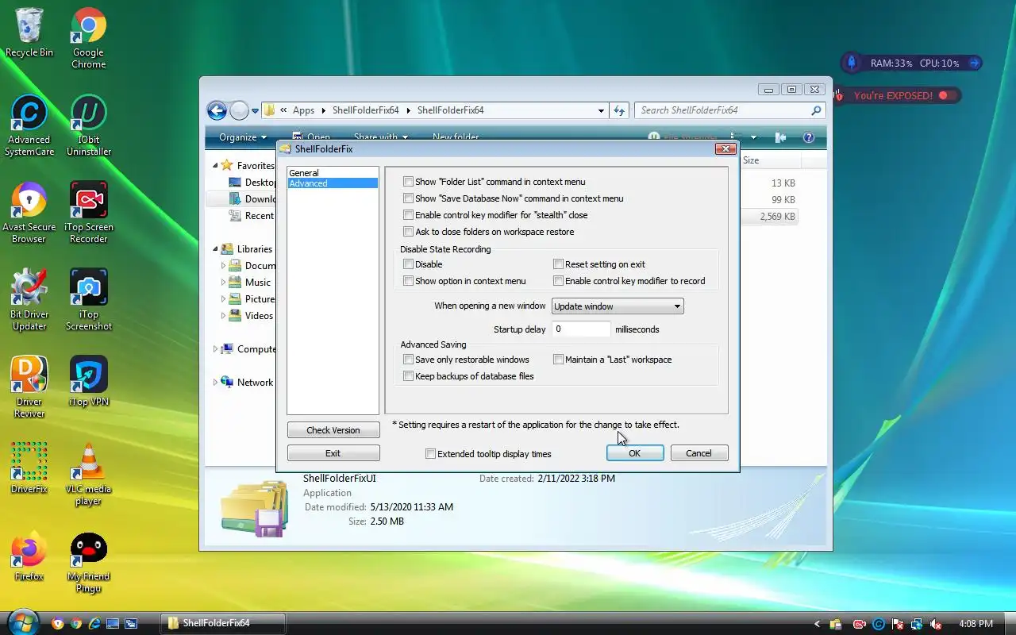Image resolution: width=1016 pixels, height=635 pixels.
Task: Launch VLC media player shortcut
Action: click(88, 475)
